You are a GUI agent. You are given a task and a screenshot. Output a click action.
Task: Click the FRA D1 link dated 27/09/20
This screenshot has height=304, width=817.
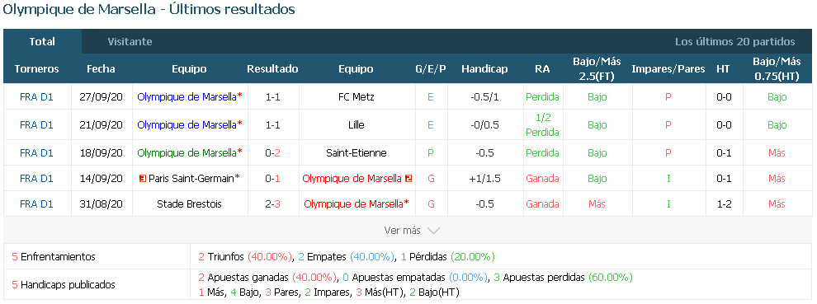(x=36, y=97)
